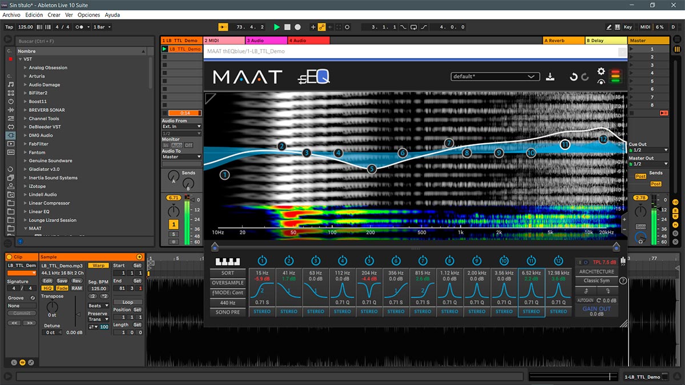This screenshot has height=385, width=685.
Task: Toggle power for EQ band 7
Action: [423, 261]
